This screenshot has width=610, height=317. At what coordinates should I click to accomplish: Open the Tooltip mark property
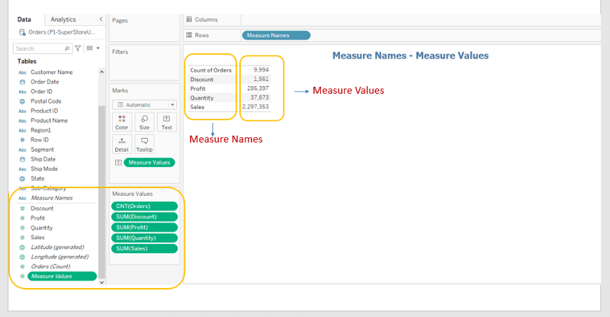144,145
